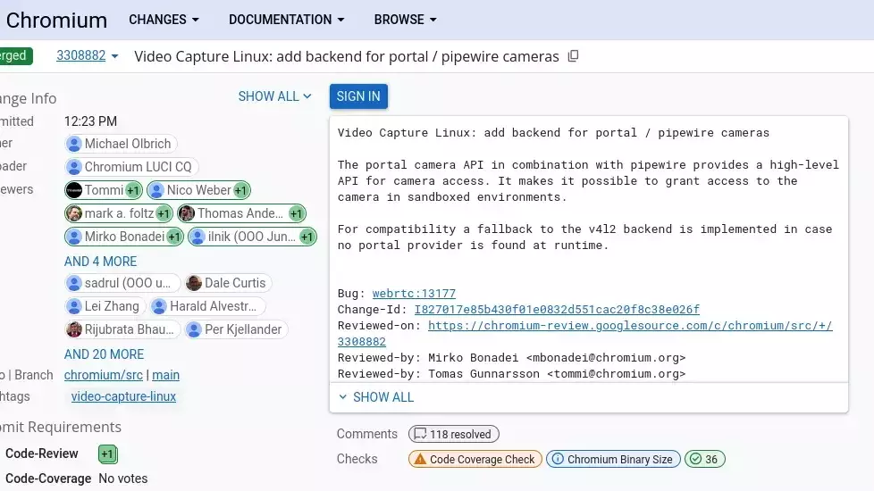Click reviewer chip Mirko Bonadei
This screenshot has width=874, height=491.
click(x=123, y=237)
